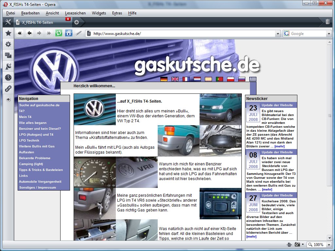
Task: Open the Widgets menu
Action: [x=99, y=13]
